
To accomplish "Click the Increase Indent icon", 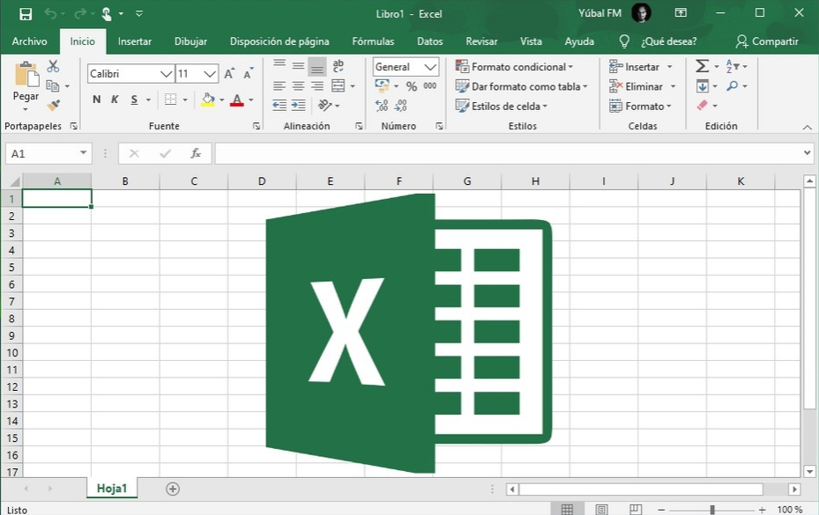I will (298, 106).
